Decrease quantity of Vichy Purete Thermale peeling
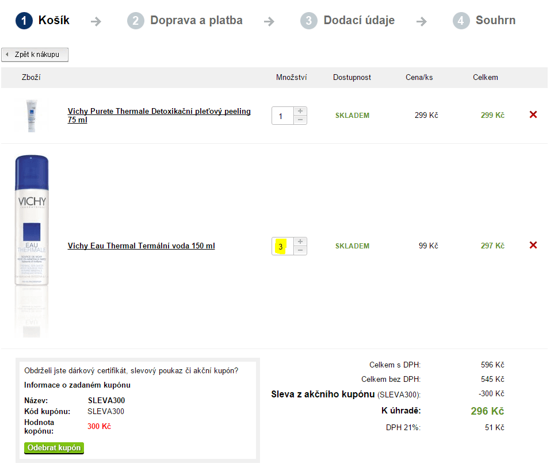 pos(300,120)
